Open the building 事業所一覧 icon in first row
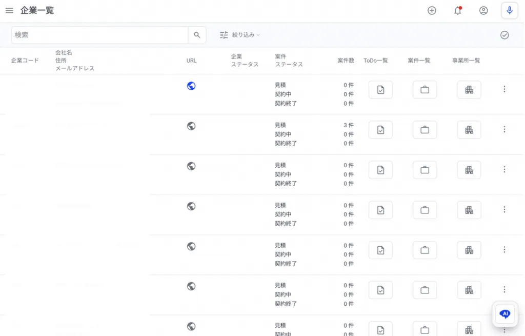This screenshot has height=336, width=525. [469, 89]
